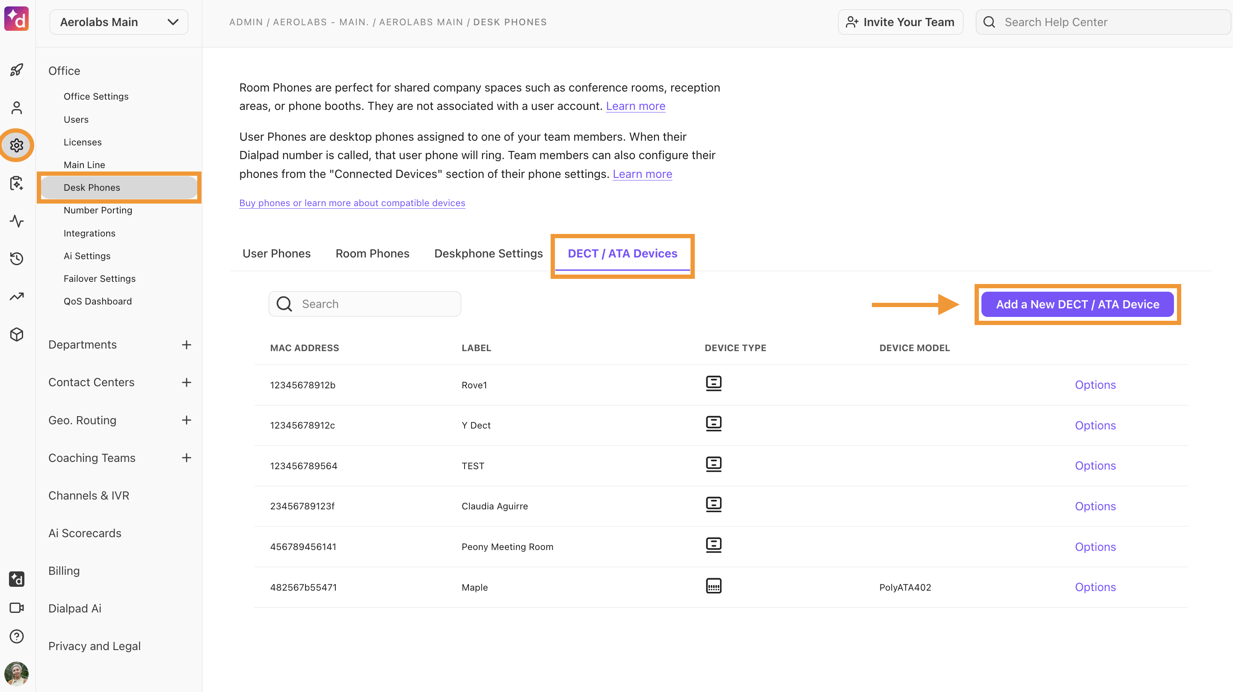Expand Departments with the plus icon

187,345
